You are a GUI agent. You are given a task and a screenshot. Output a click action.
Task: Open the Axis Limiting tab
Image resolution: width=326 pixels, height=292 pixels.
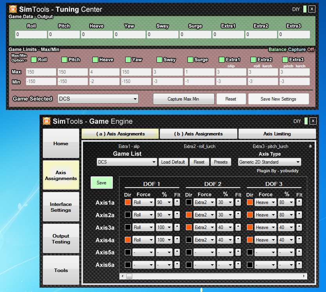point(277,134)
